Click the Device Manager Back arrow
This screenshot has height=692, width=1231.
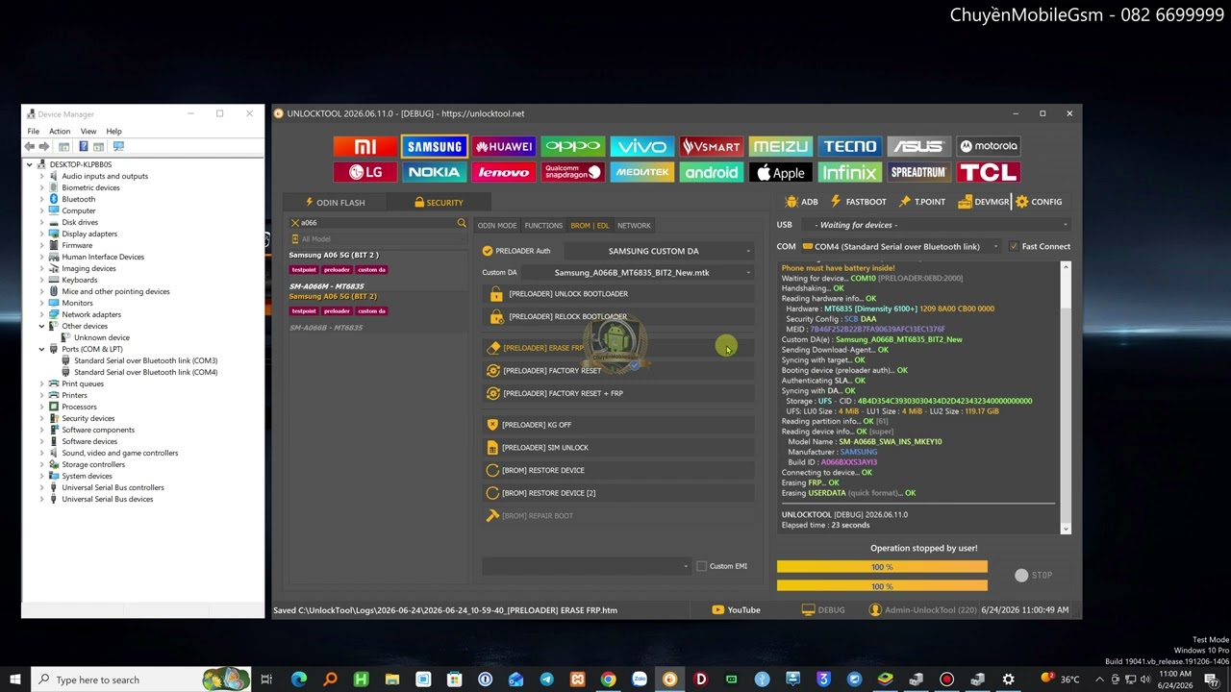click(x=30, y=146)
